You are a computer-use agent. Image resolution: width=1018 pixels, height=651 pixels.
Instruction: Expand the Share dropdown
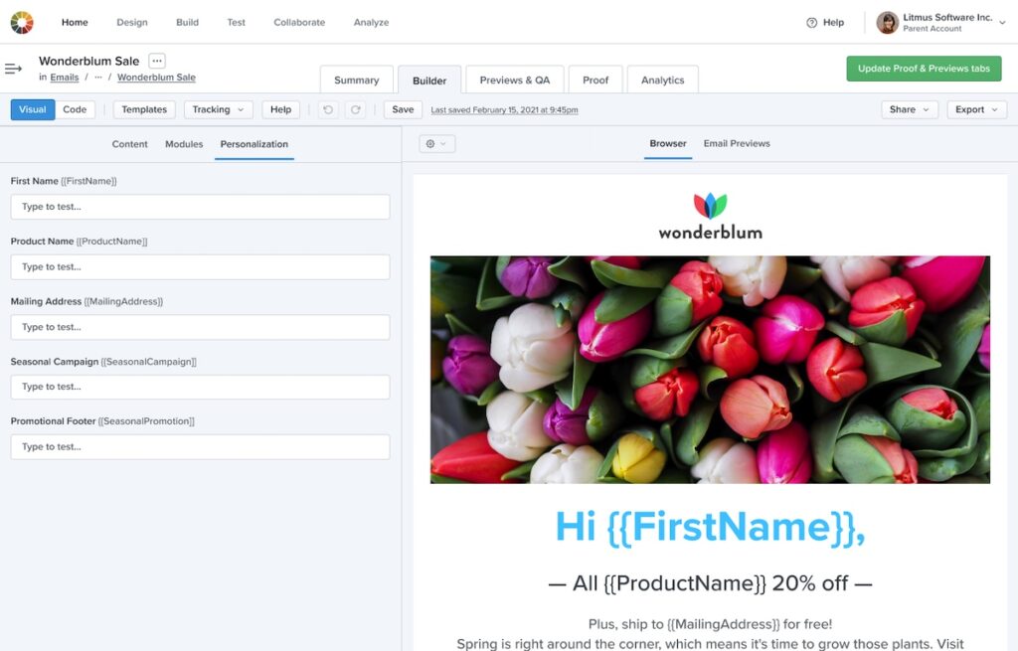click(909, 109)
